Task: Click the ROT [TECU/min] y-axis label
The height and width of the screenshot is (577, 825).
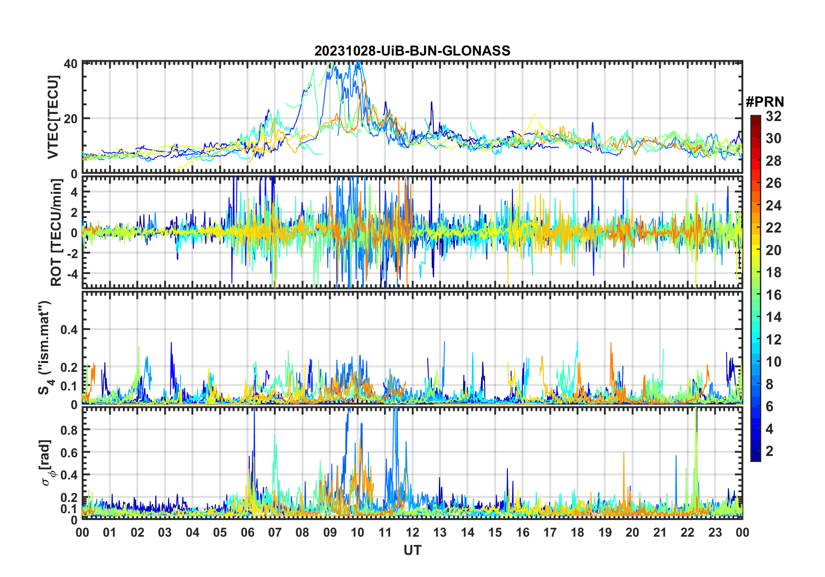Action: point(56,233)
